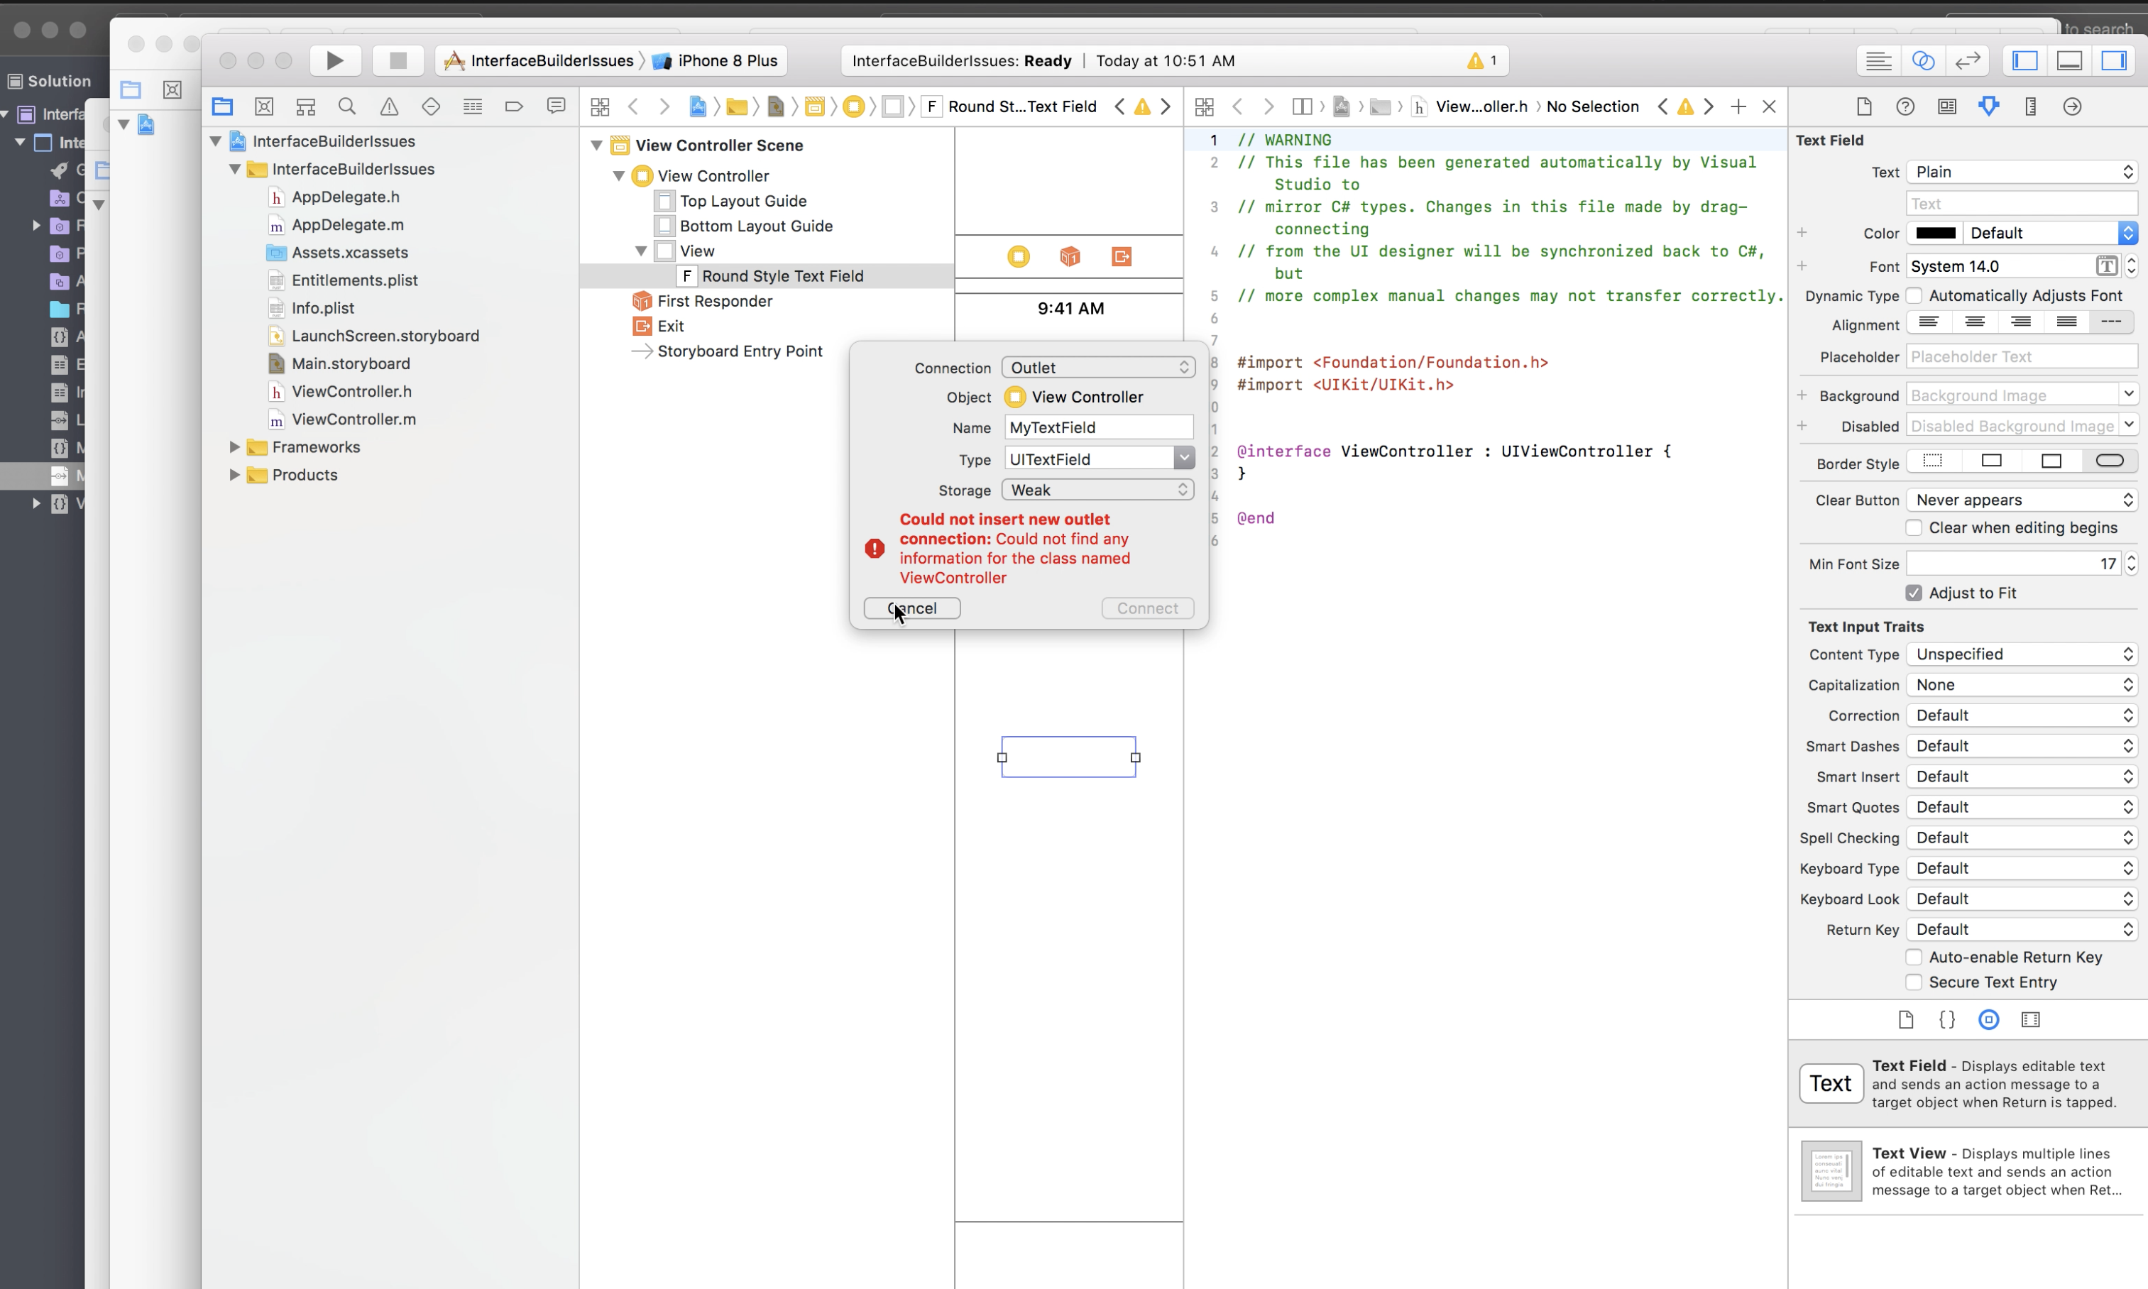Viewport: 2148px width, 1289px height.
Task: Switch to the Connections inspector icon
Action: (2071, 106)
